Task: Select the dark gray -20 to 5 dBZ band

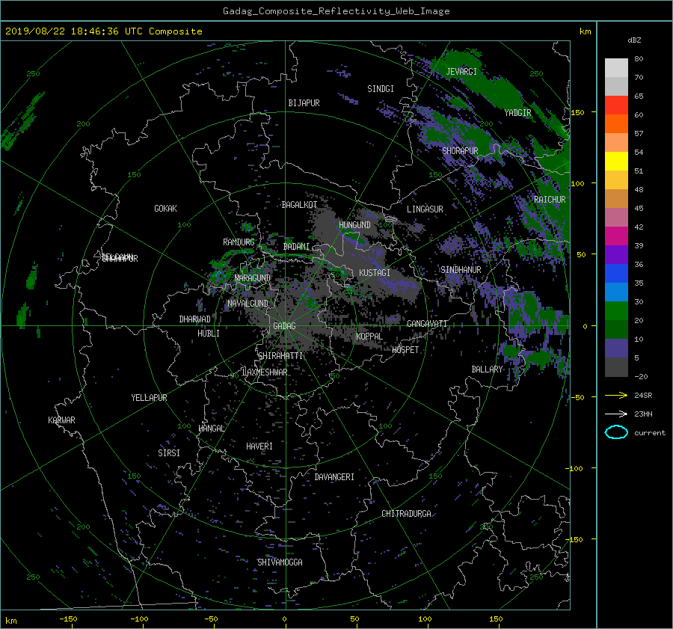Action: point(616,367)
